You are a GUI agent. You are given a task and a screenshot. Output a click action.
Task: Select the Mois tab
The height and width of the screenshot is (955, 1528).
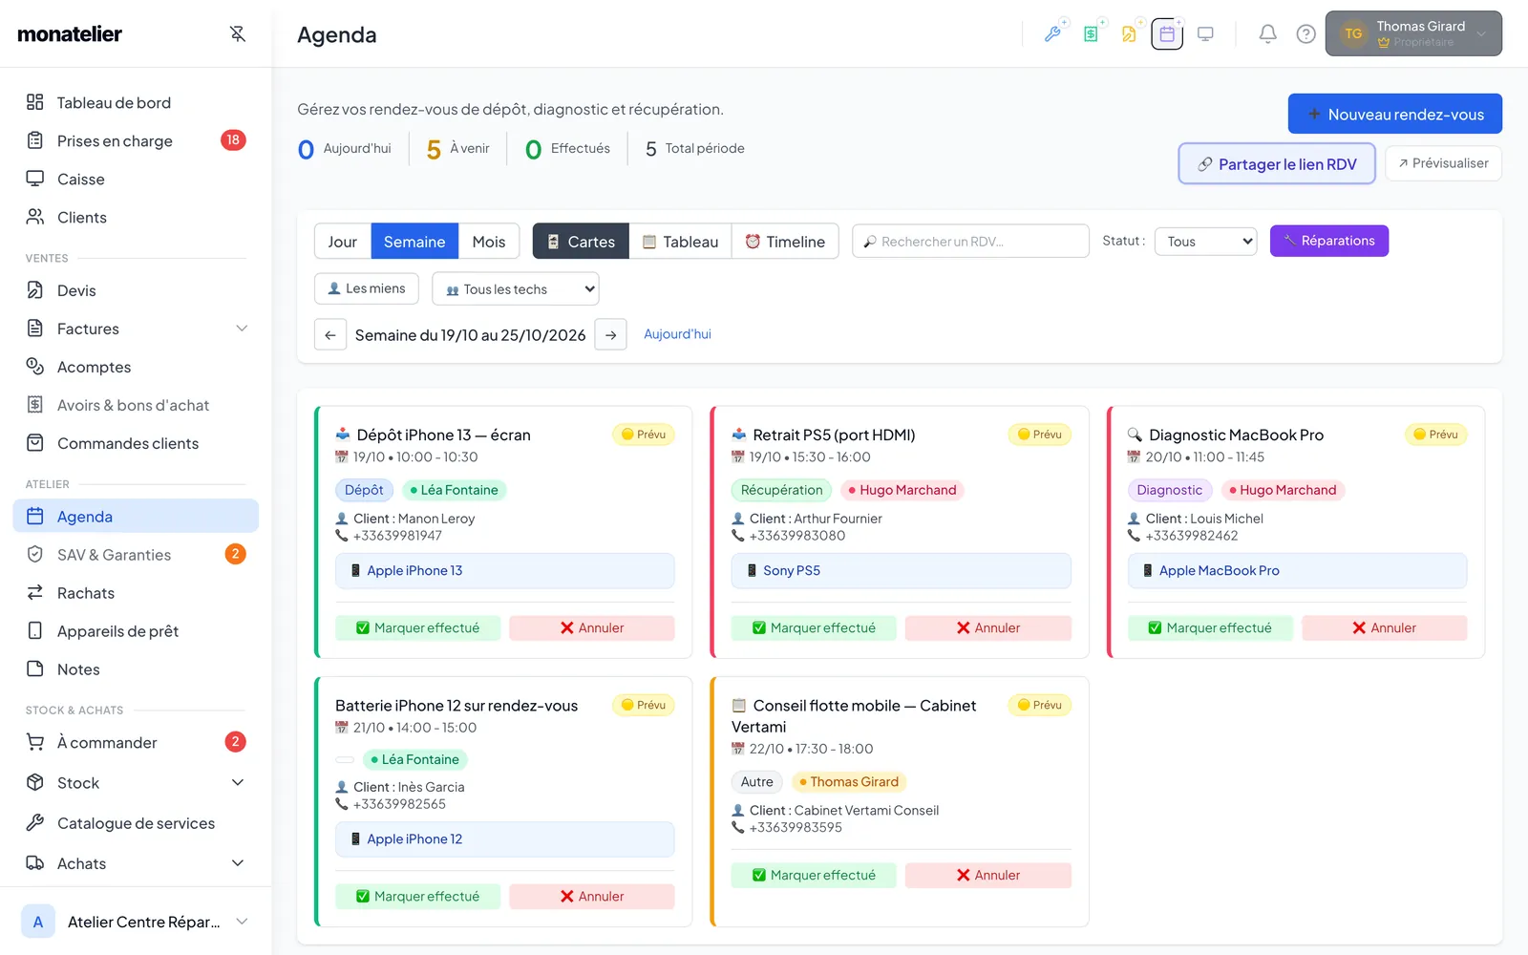pos(489,242)
